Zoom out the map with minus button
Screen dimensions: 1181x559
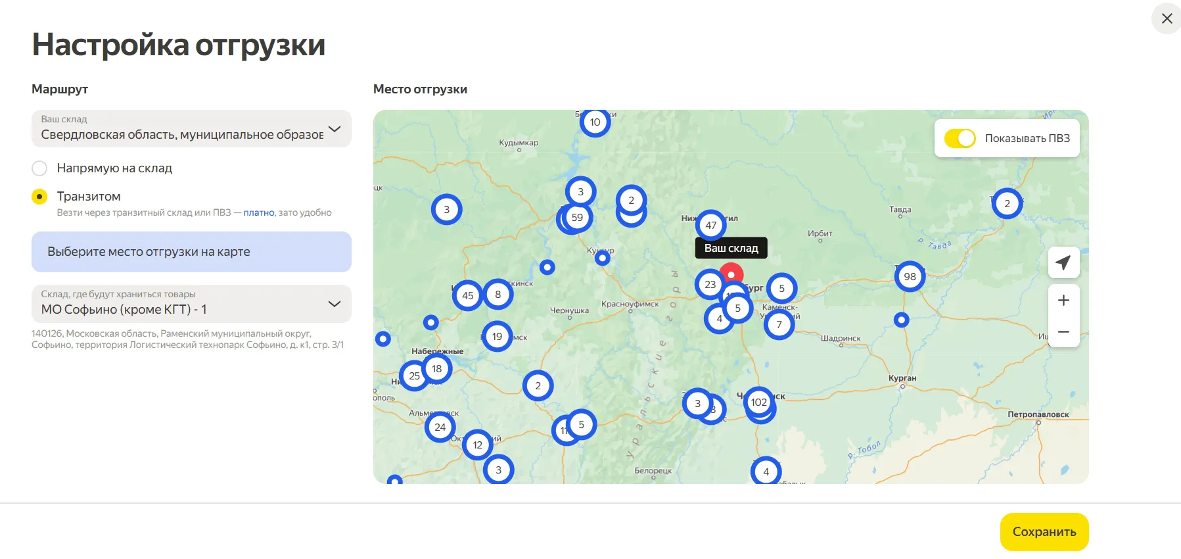point(1063,332)
